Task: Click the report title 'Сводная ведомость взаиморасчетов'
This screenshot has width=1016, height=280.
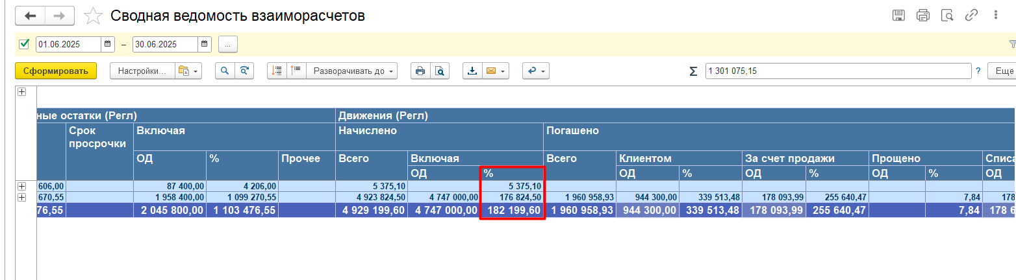Action: (x=238, y=16)
